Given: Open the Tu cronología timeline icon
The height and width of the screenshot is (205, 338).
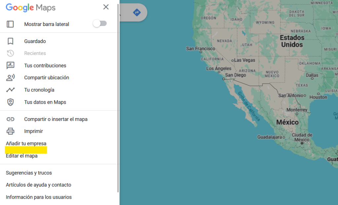Looking at the screenshot, I should pos(11,90).
